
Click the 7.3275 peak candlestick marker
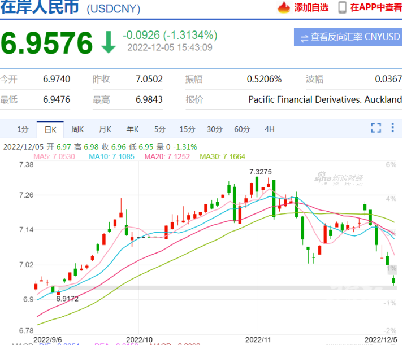click(257, 184)
